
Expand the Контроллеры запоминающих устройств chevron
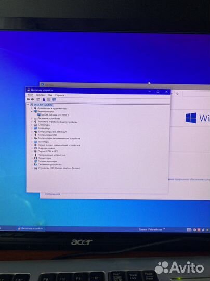pyautogui.click(x=32, y=138)
